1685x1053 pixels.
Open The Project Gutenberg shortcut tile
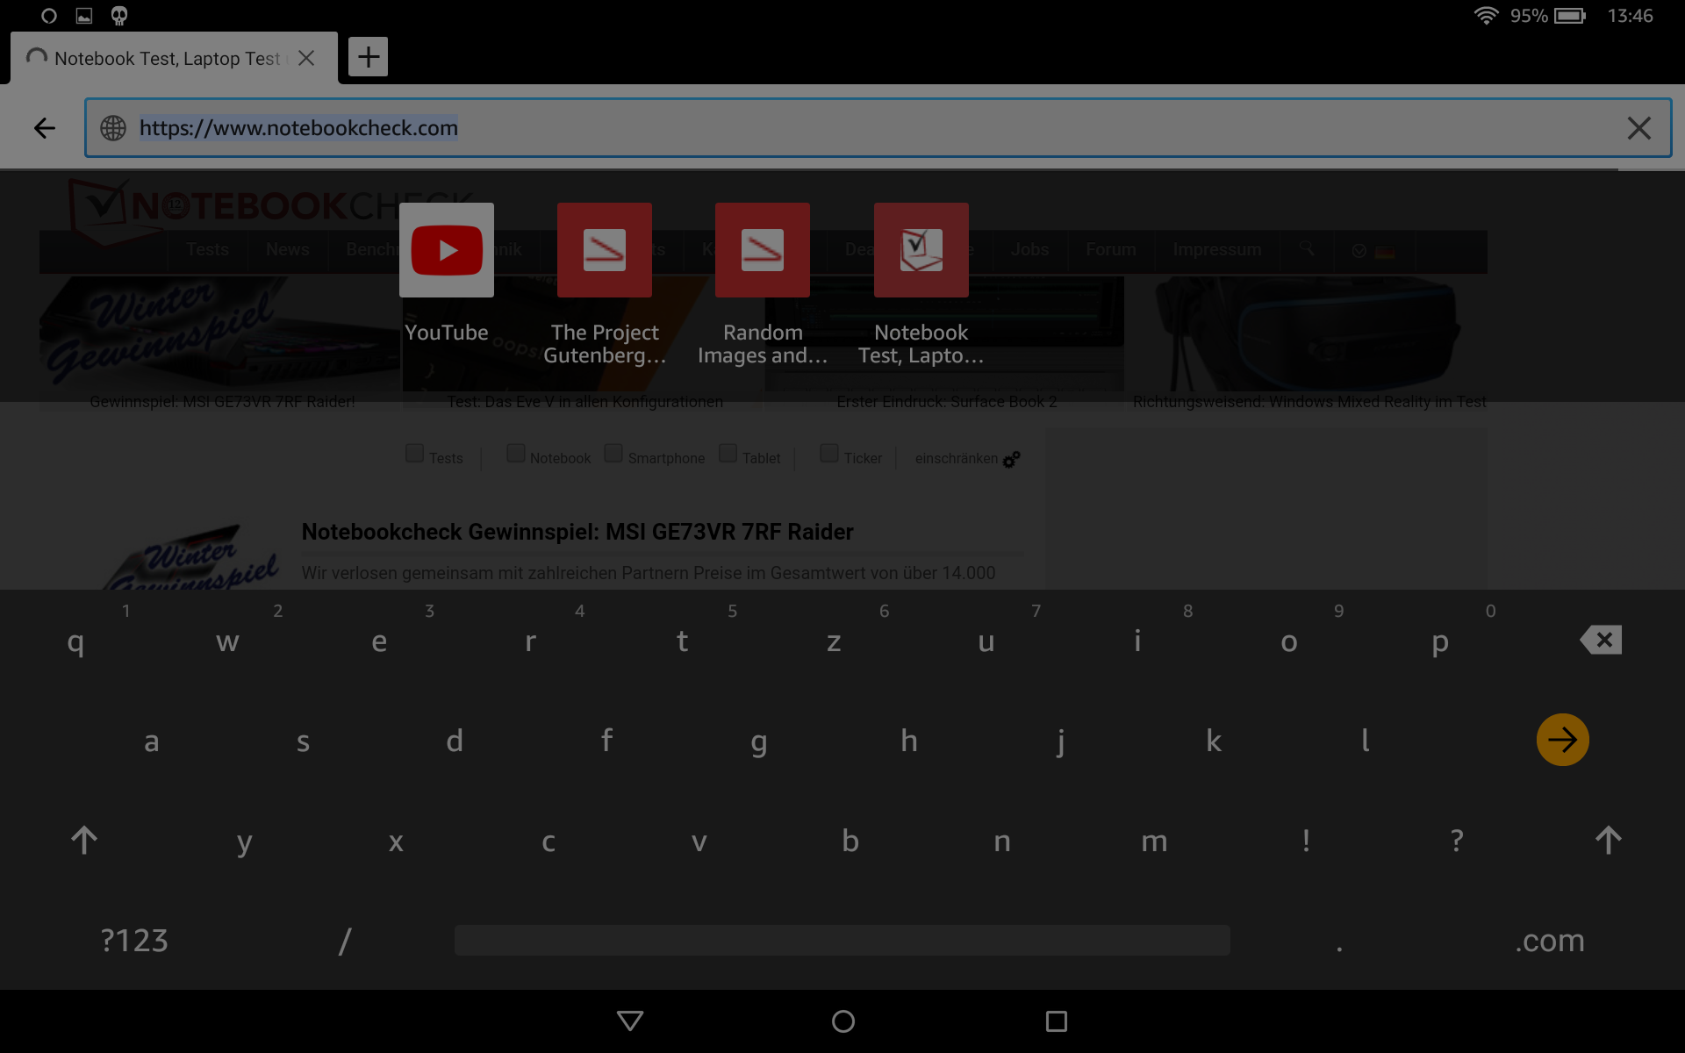[604, 251]
